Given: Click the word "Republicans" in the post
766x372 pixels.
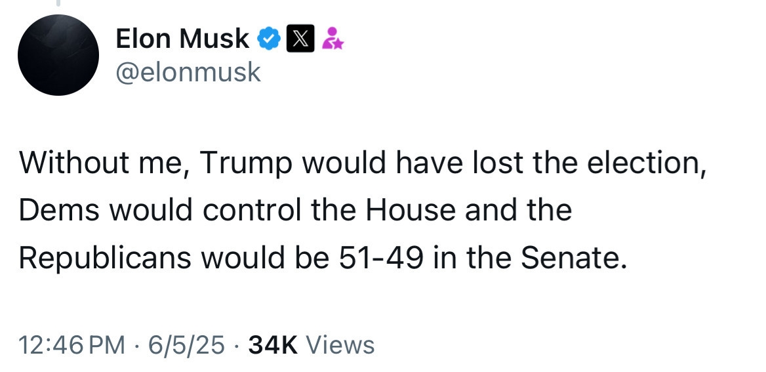Looking at the screenshot, I should coord(105,258).
